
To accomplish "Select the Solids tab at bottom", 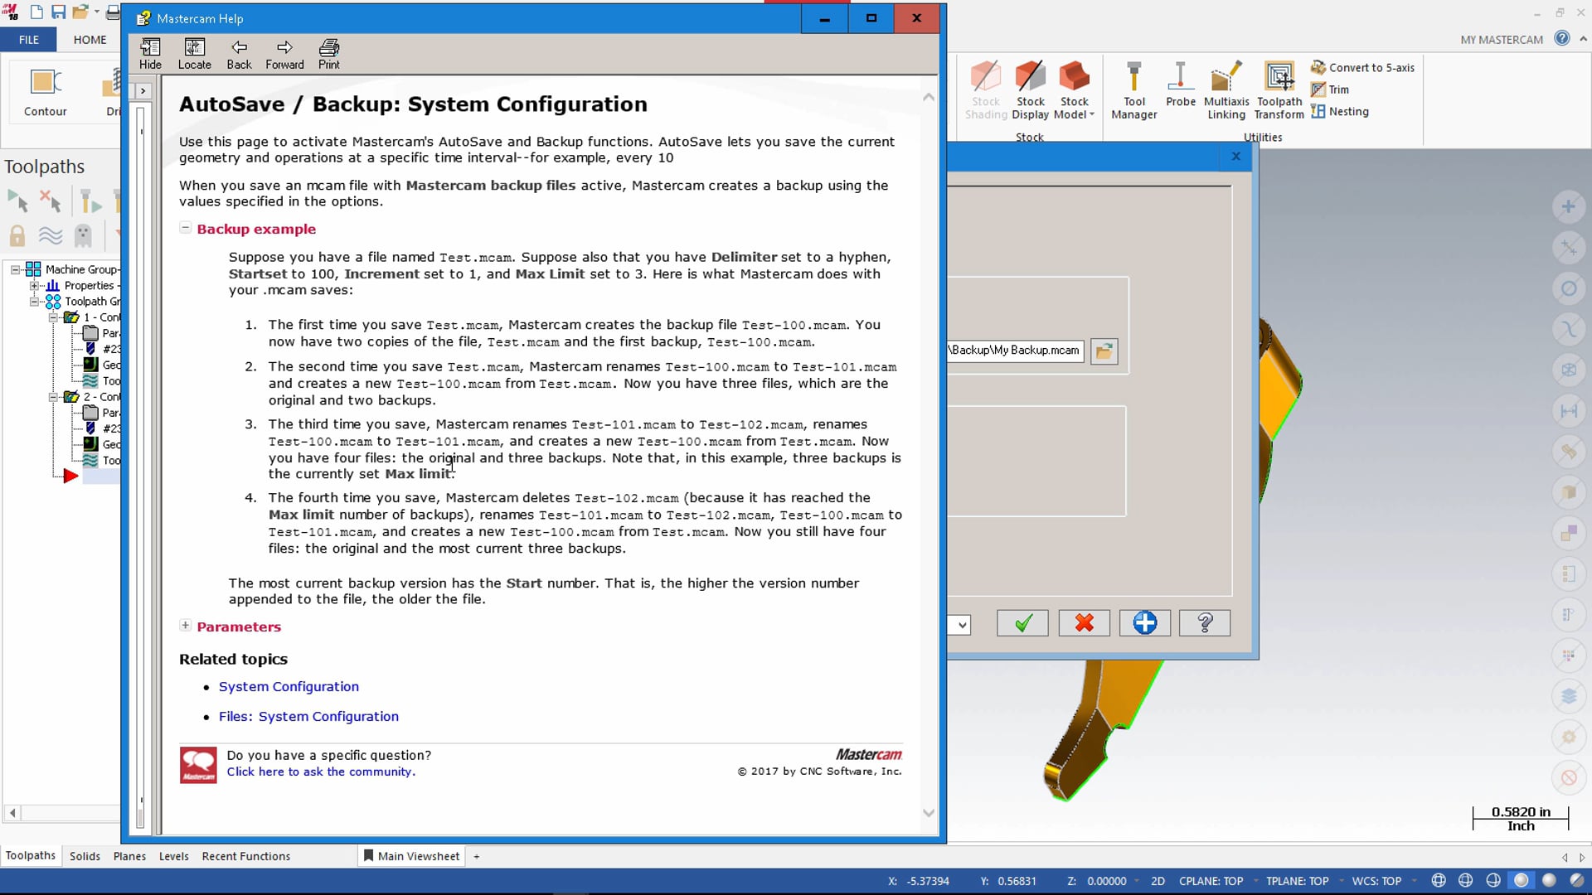I will pos(85,856).
